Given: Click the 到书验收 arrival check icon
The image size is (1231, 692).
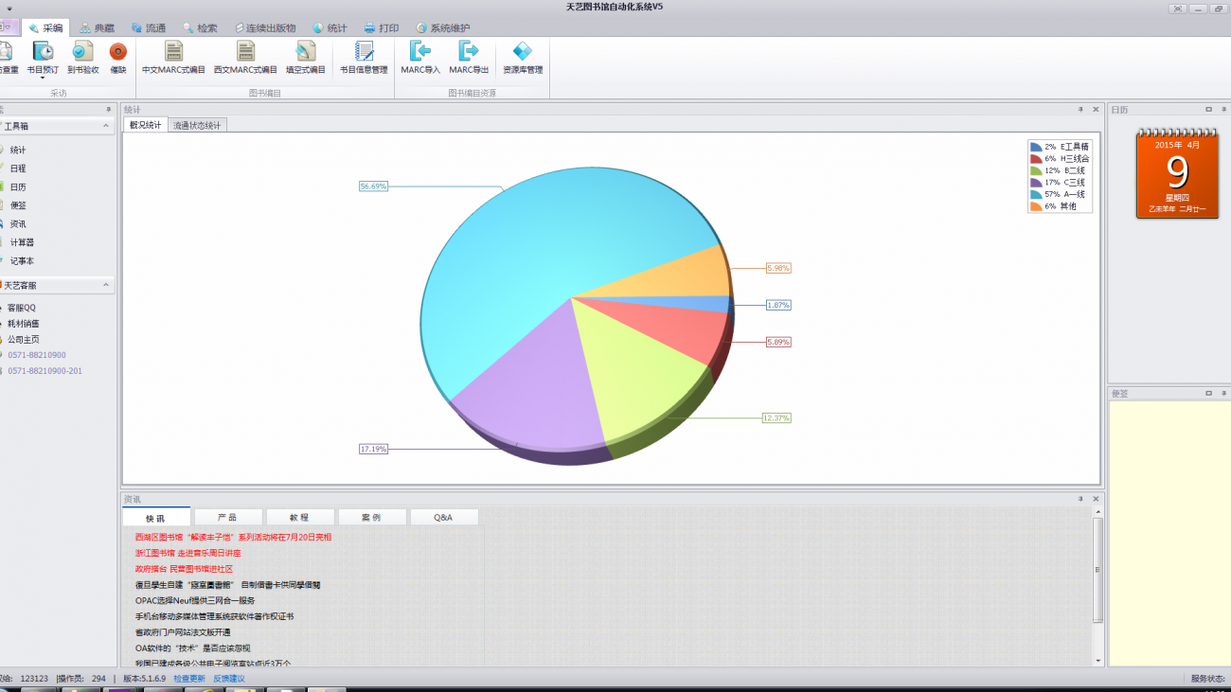Looking at the screenshot, I should coord(82,53).
